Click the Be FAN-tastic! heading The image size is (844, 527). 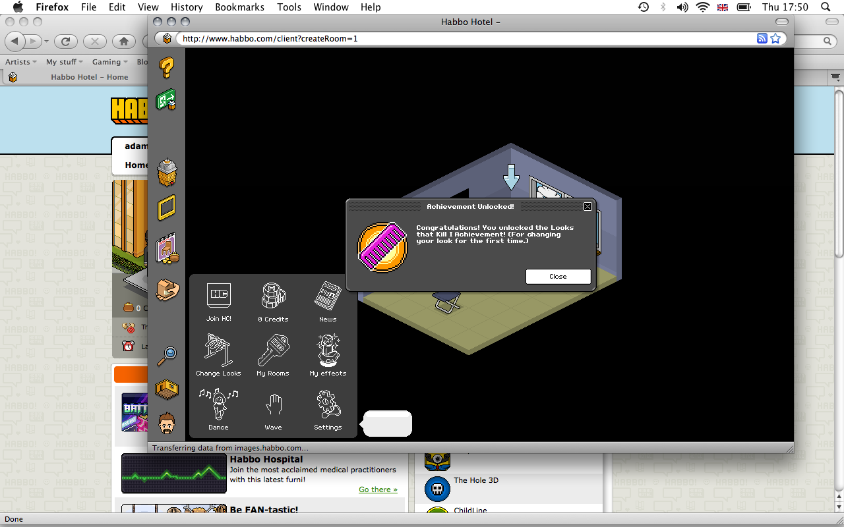[x=264, y=510]
